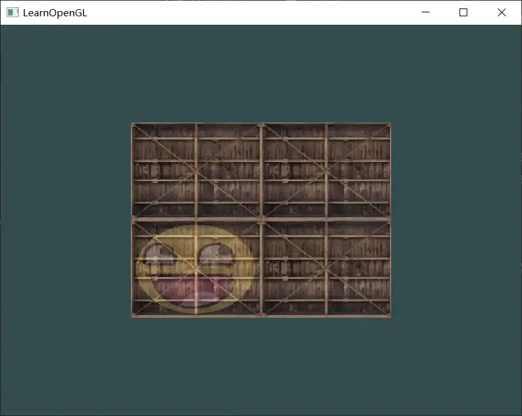Close the LearnOpenGL window
This screenshot has height=416, width=522.
502,12
